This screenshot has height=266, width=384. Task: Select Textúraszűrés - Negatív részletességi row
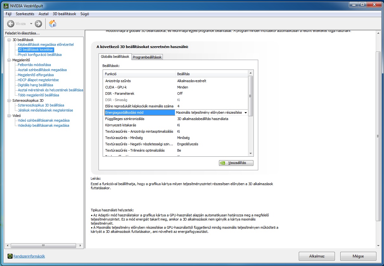click(x=176, y=144)
